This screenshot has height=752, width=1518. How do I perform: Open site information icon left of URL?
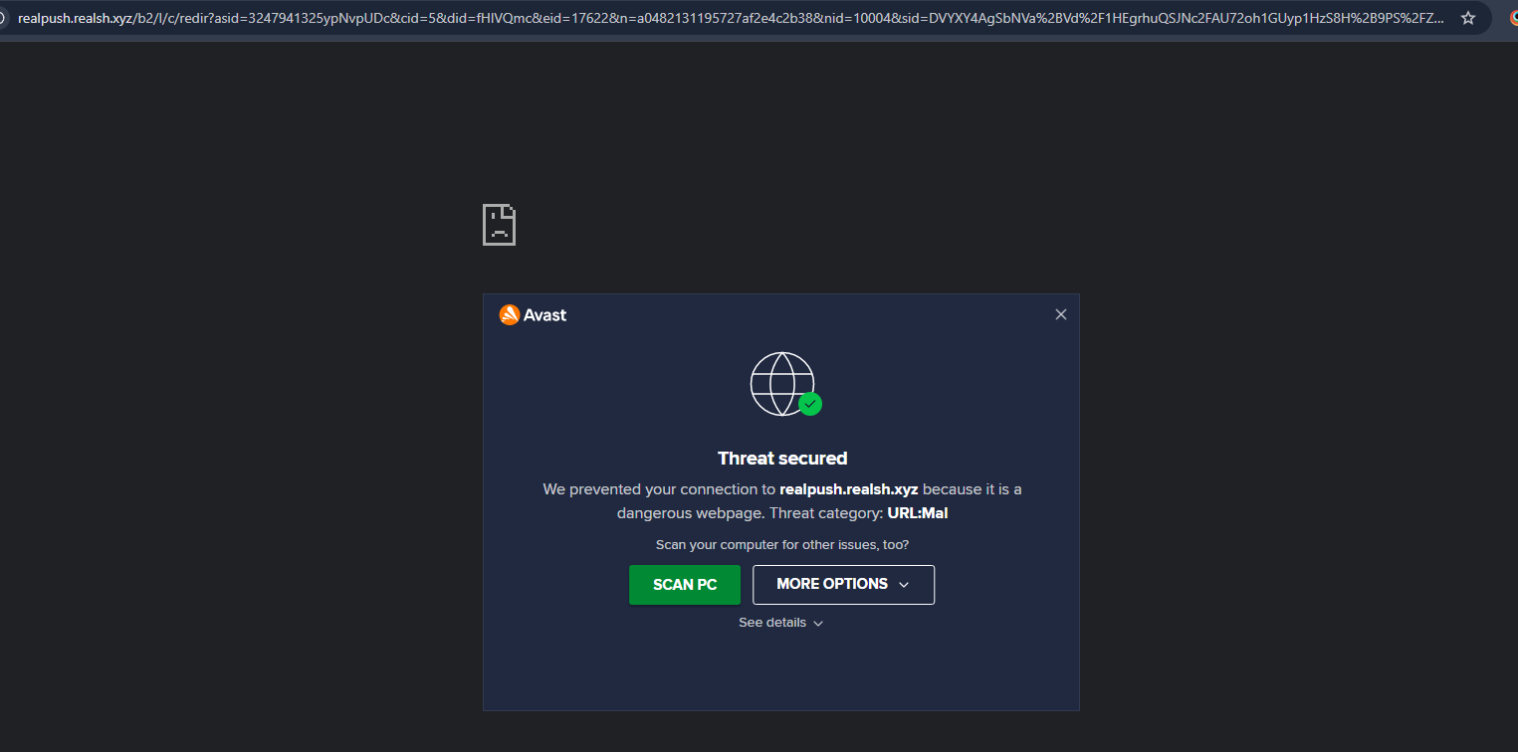pos(3,18)
